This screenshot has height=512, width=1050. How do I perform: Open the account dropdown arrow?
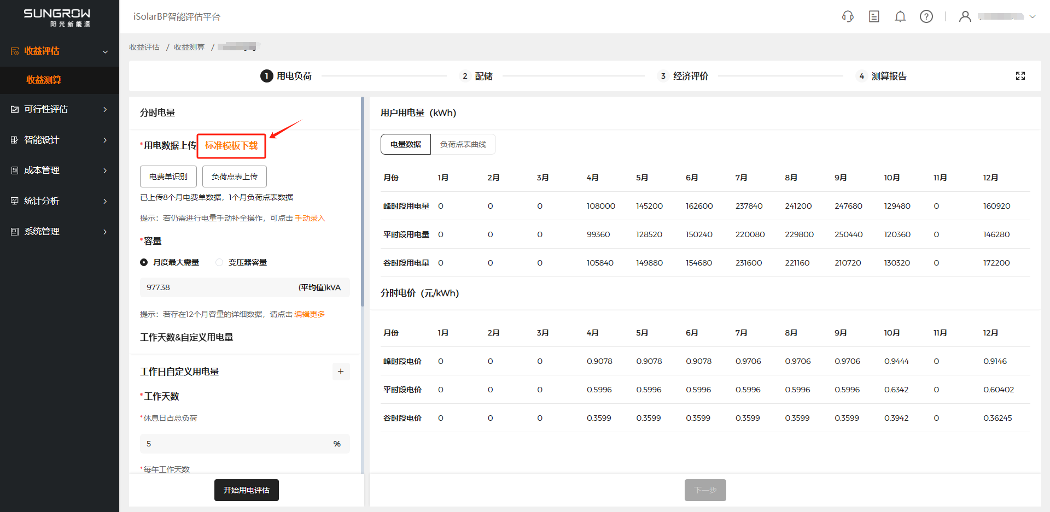pos(1032,16)
